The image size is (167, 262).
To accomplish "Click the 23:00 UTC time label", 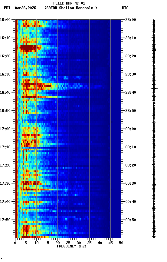I will [x=131, y=20].
